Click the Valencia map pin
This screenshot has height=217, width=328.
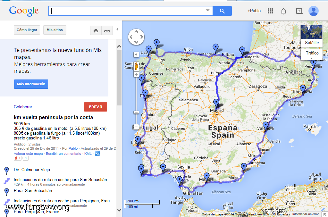(x=265, y=126)
